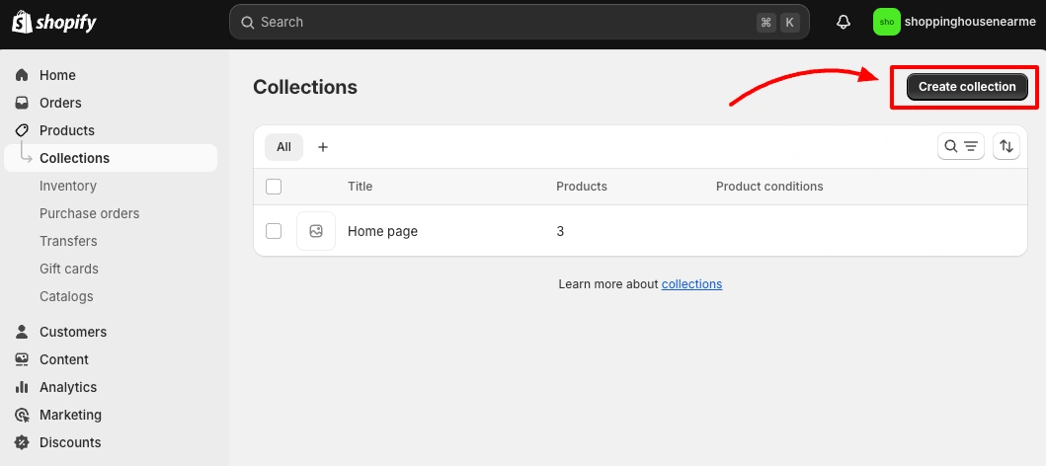Click the Home icon in sidebar

click(22, 75)
